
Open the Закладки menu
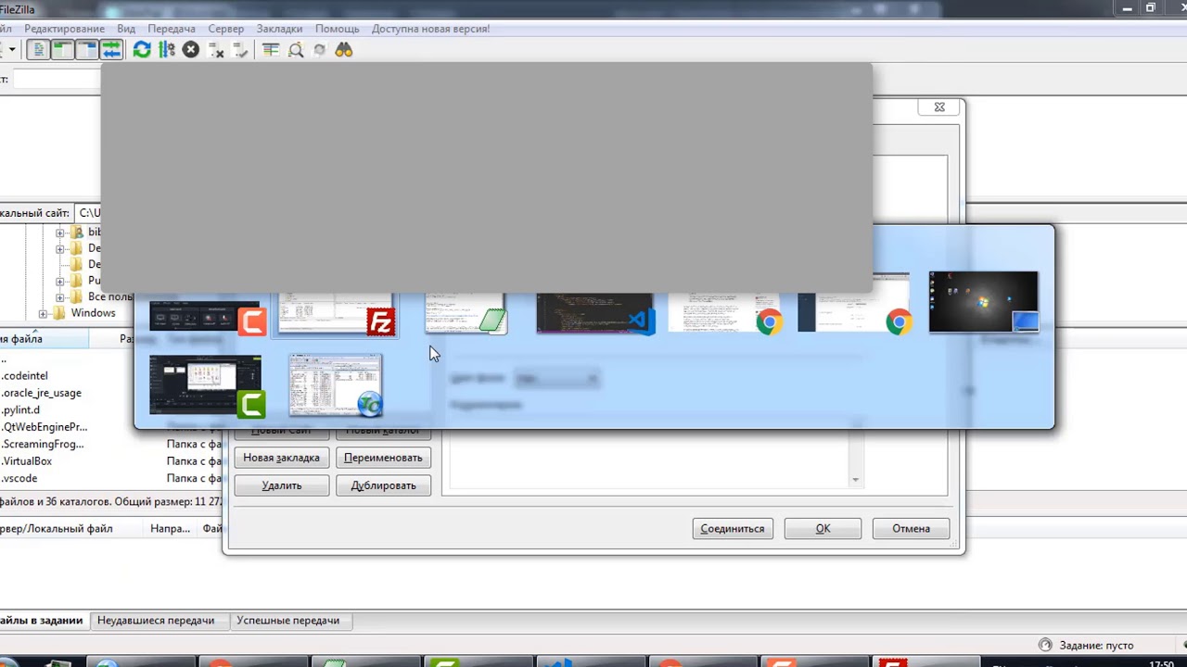[279, 29]
